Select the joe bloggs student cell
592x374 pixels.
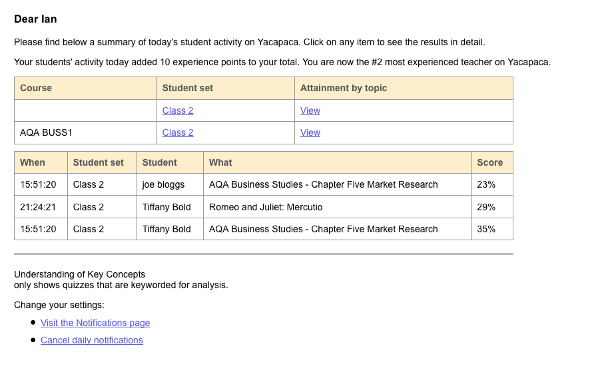[x=163, y=184]
